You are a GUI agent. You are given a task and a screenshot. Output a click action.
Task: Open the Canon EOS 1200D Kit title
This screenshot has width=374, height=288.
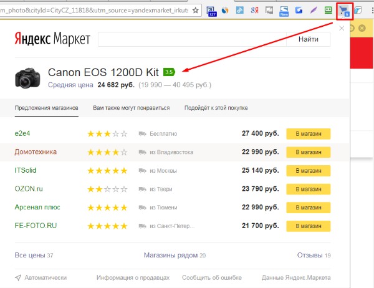click(103, 72)
